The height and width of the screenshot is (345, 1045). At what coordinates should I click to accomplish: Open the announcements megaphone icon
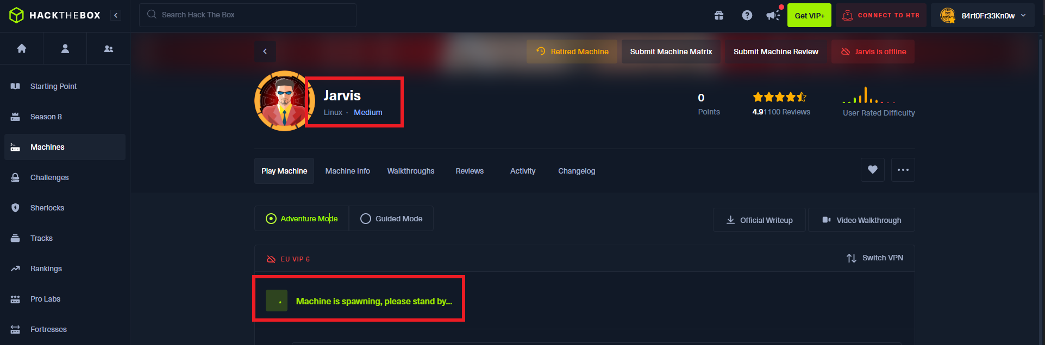point(773,15)
